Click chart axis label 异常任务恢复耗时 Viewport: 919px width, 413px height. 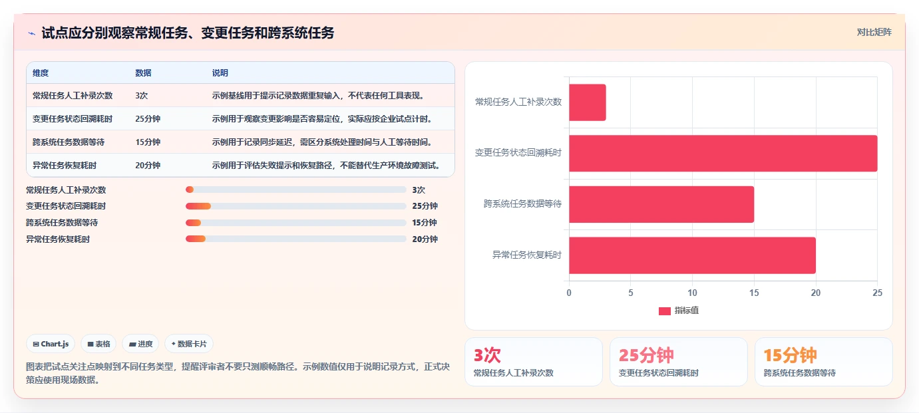[527, 255]
